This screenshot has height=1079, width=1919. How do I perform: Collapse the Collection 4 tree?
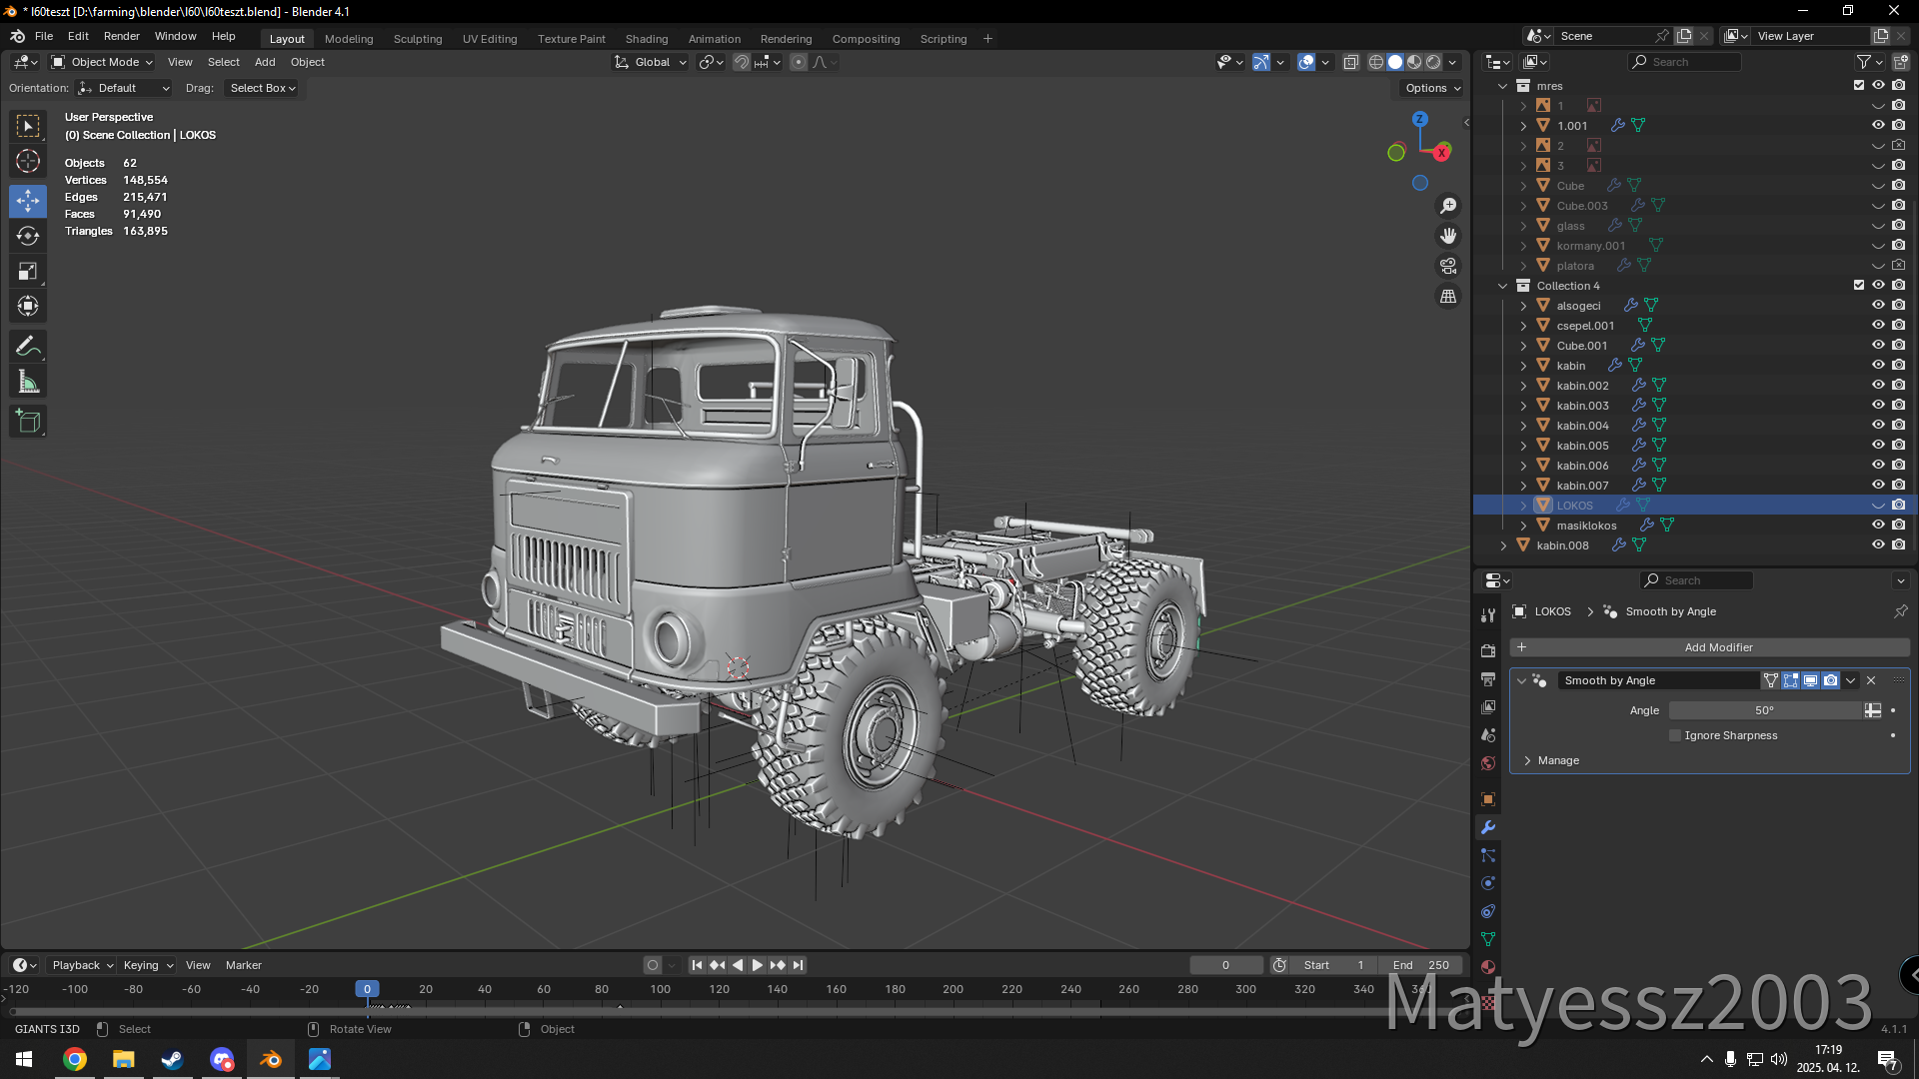(1502, 286)
